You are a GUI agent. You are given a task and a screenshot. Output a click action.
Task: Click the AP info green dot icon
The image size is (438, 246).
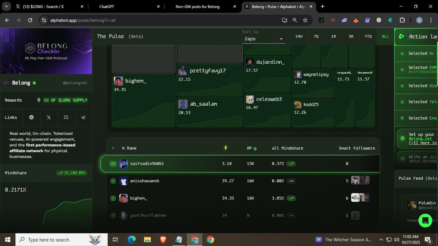(x=255, y=148)
